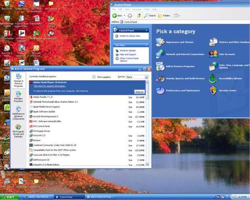Viewport: 250px width, 200px height.
Task: Click Switch to Classic View link
Action: [x=130, y=36]
